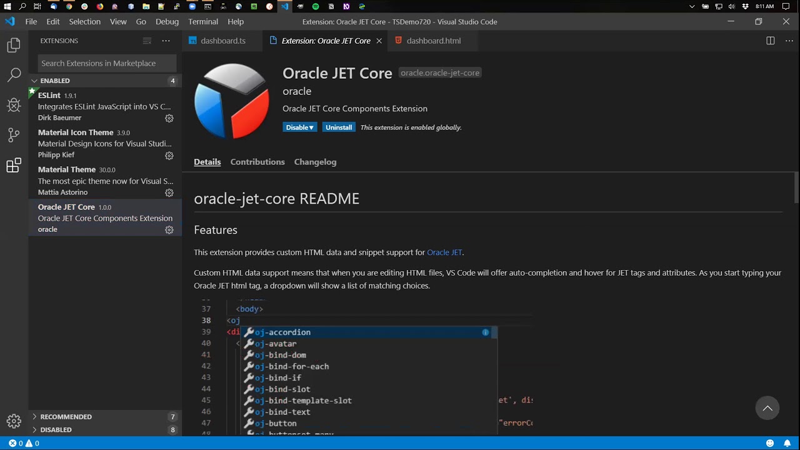Open the Explorer view in activity bar
This screenshot has height=450, width=800.
tap(14, 46)
